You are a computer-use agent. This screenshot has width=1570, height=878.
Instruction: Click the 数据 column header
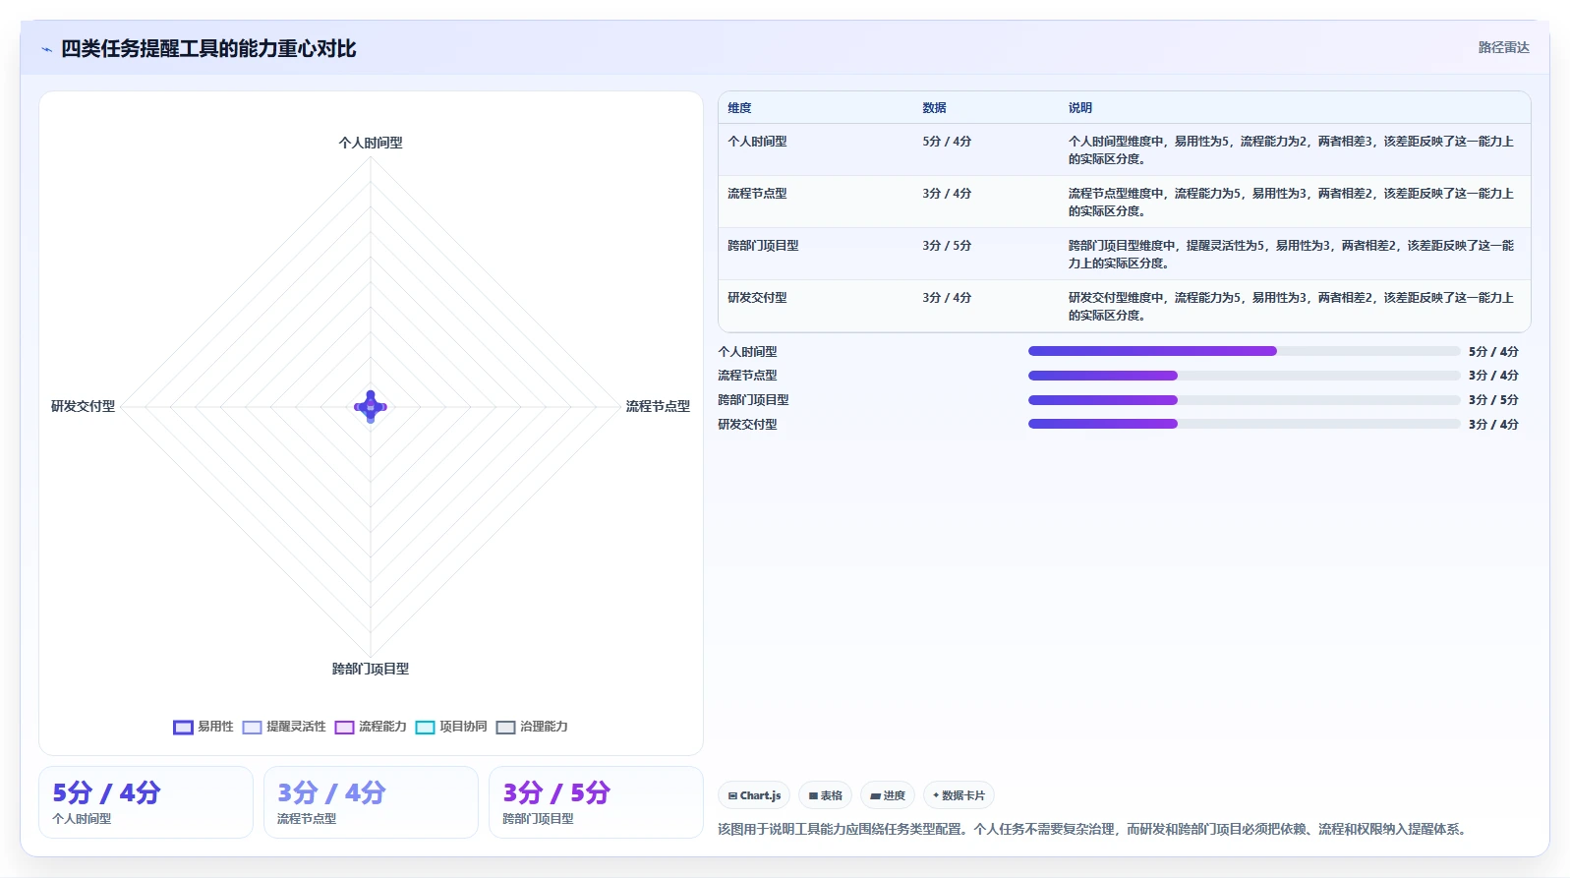pyautogui.click(x=934, y=108)
